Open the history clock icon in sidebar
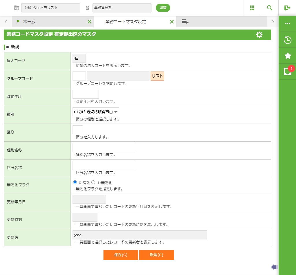The height and width of the screenshot is (275, 296). 287,40
